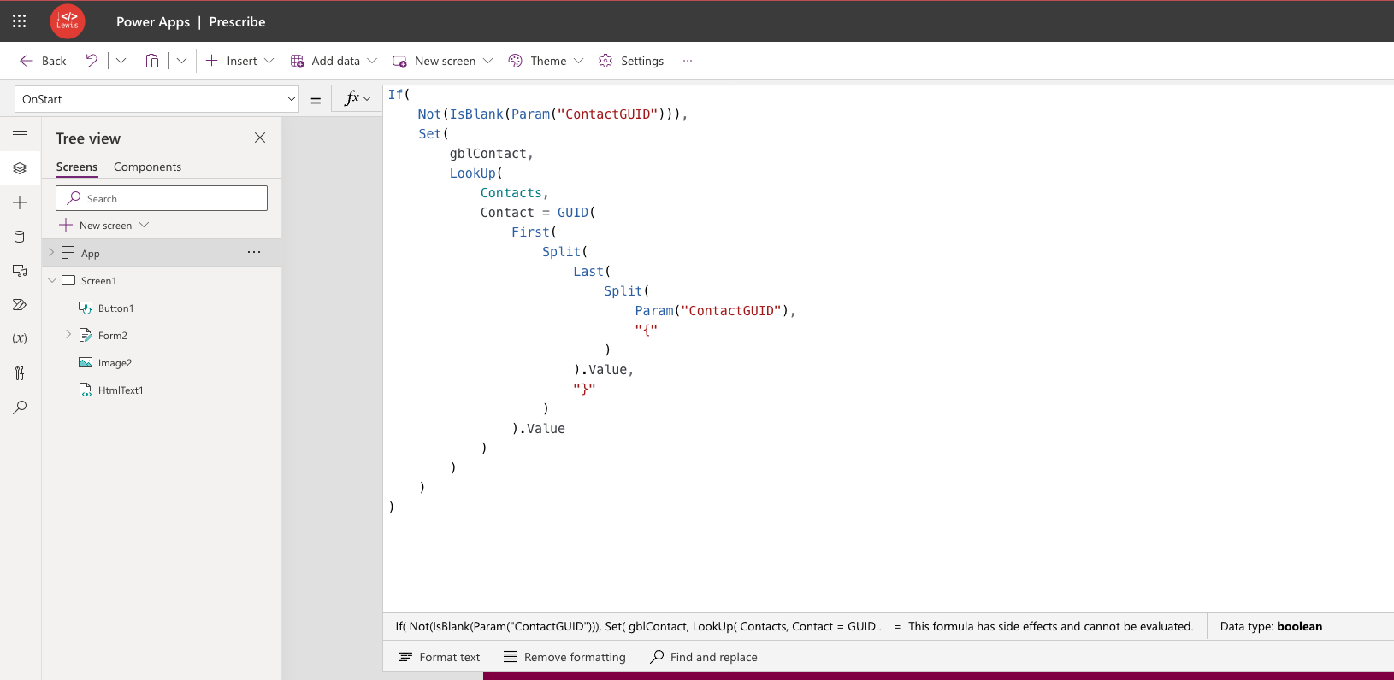Open the fx formula dropdown
This screenshot has height=680, width=1394.
click(x=357, y=98)
